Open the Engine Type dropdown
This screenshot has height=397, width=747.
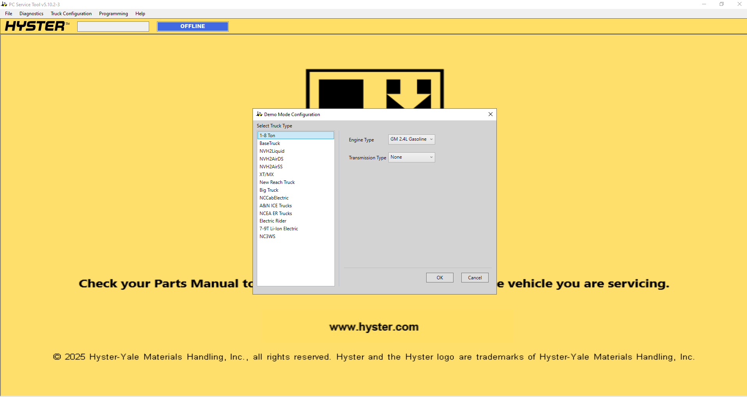point(411,139)
